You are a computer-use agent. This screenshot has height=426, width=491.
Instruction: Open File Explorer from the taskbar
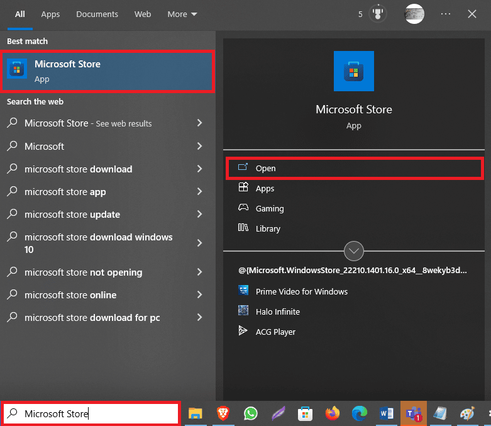pos(196,413)
